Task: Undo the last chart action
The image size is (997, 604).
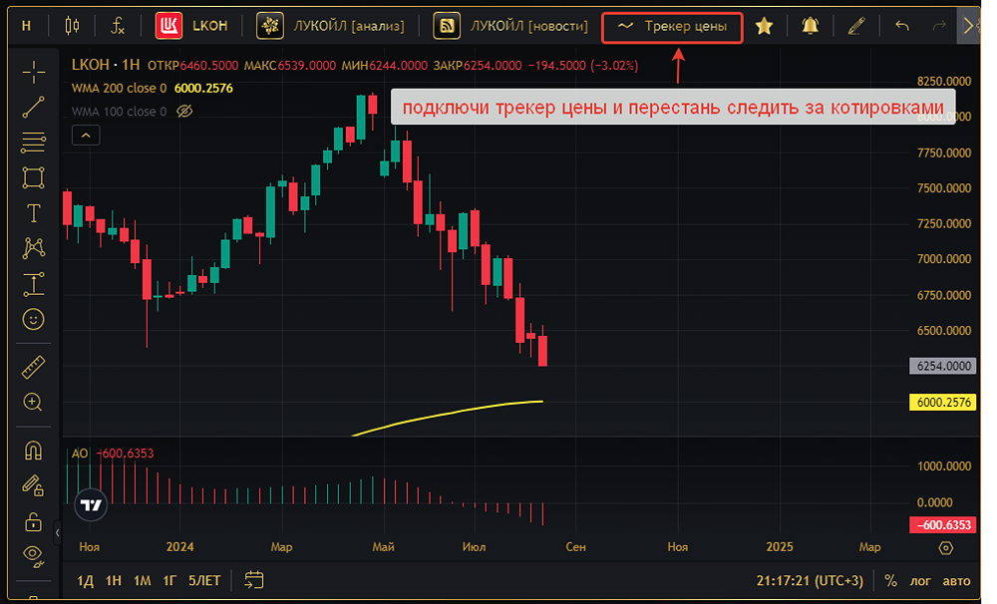Action: pos(901,26)
